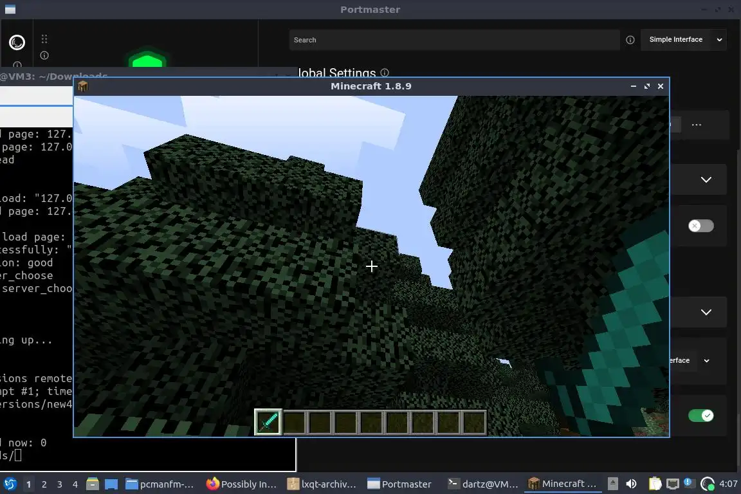741x494 pixels.
Task: Click the green Portmaster shield status icon
Action: (x=147, y=59)
